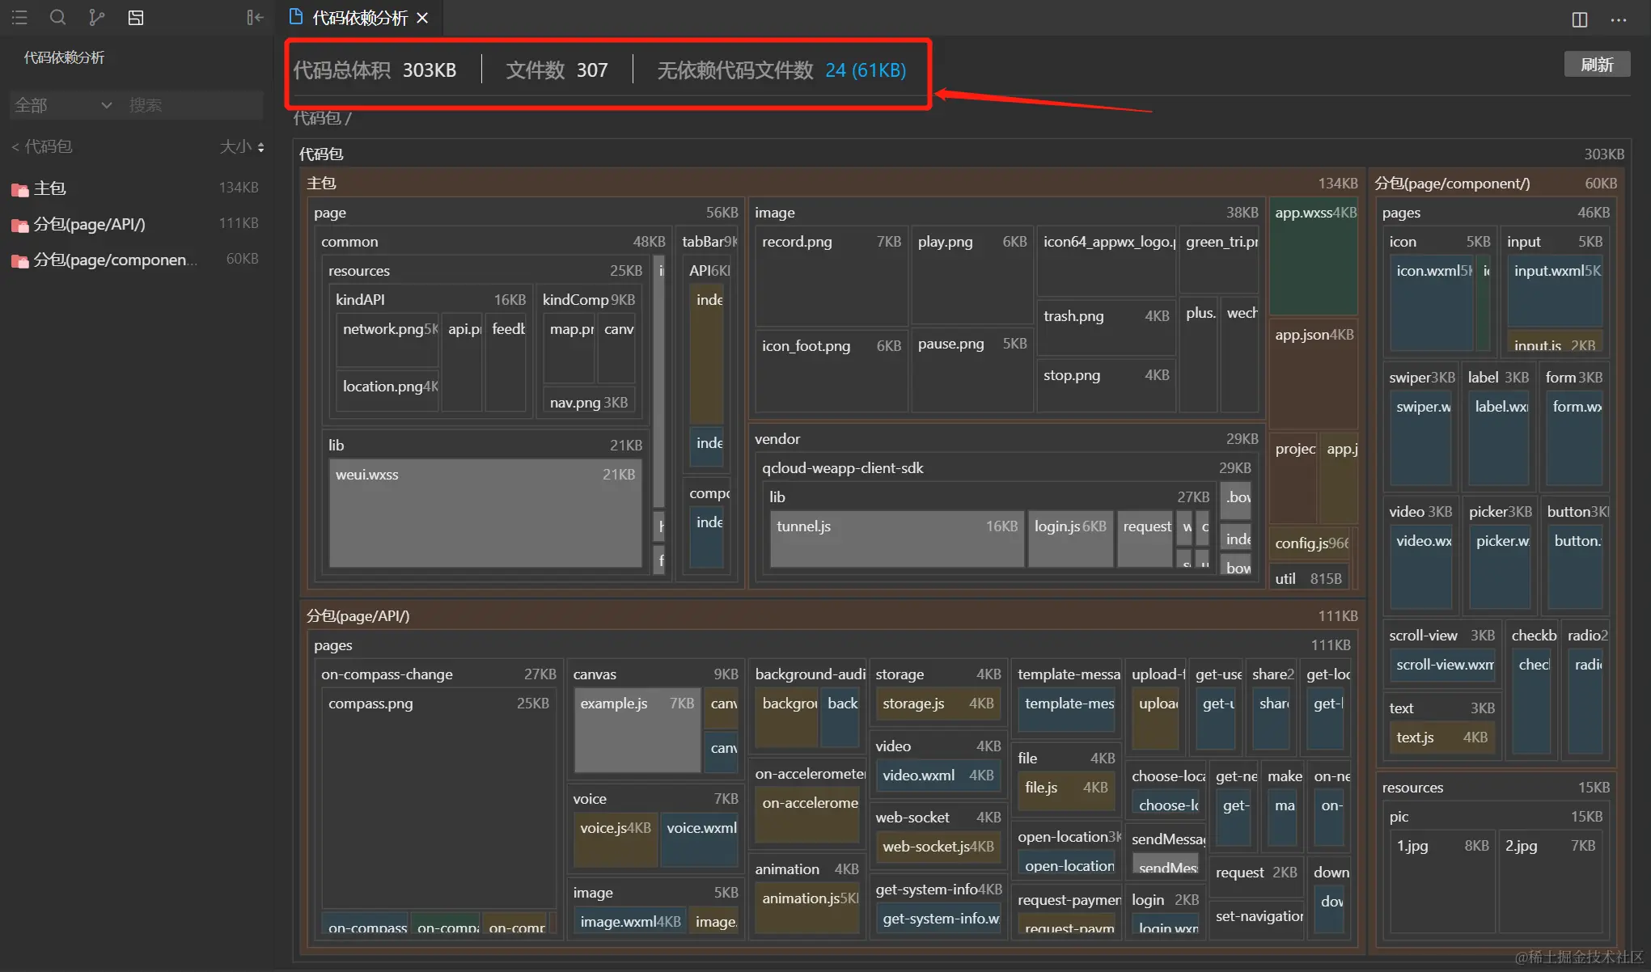Image resolution: width=1651 pixels, height=972 pixels.
Task: Collapse the sidebar with the arrow icon
Action: pyautogui.click(x=255, y=17)
